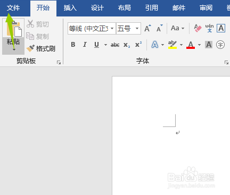Open the 引用 (References) tab
The height and width of the screenshot is (195, 230).
click(152, 8)
